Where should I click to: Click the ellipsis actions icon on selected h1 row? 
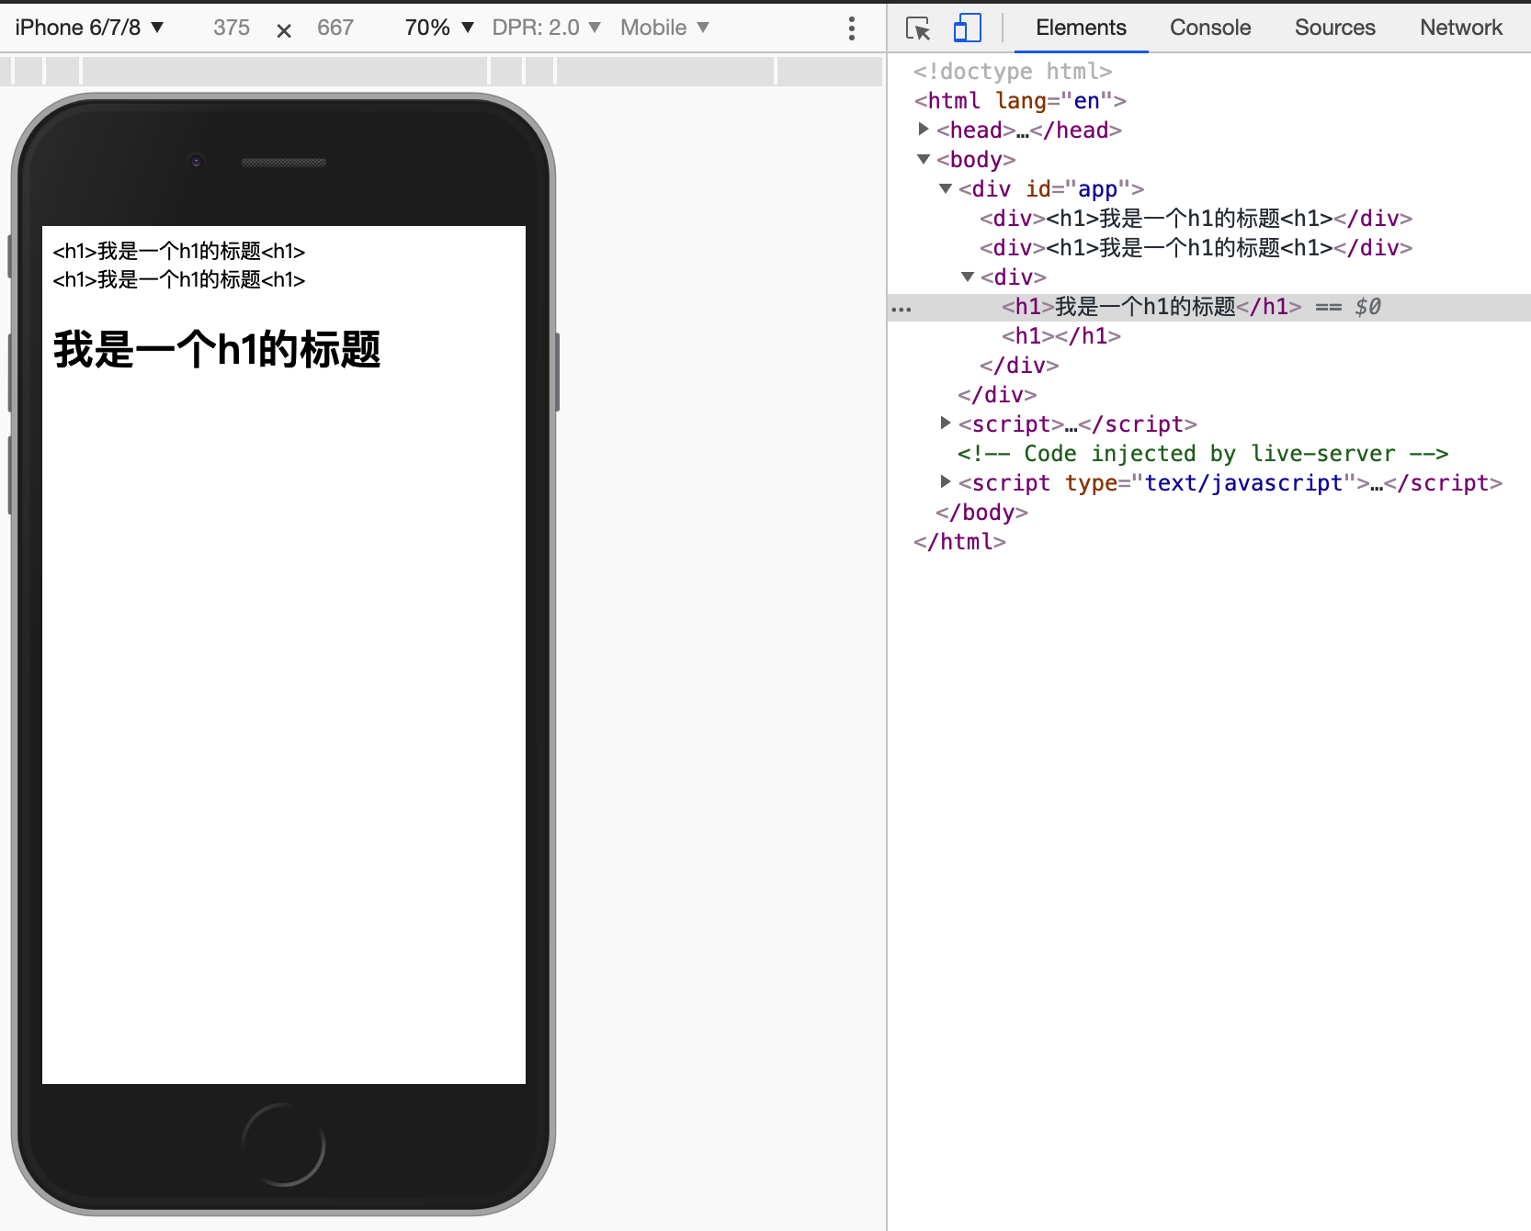click(x=902, y=309)
